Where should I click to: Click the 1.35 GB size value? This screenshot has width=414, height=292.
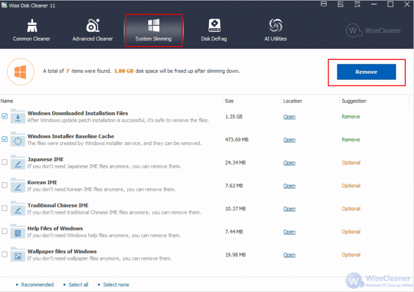click(x=234, y=116)
